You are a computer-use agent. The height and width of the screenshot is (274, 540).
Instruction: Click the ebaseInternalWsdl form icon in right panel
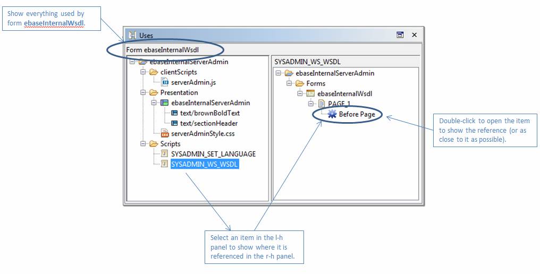click(x=311, y=93)
